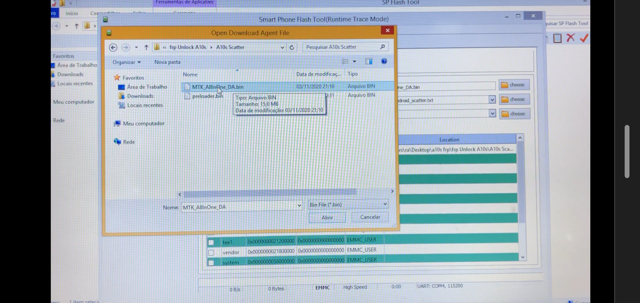Toggle the preview pane icon

369,61
